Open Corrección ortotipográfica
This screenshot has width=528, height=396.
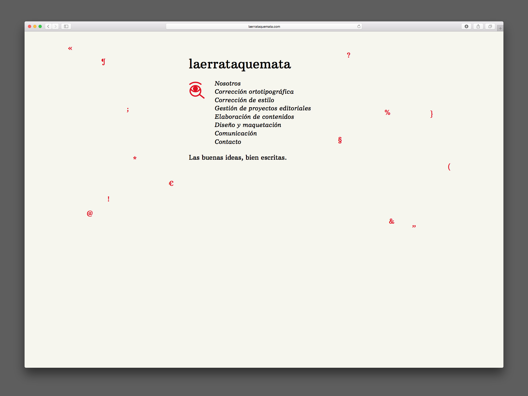coord(254,92)
